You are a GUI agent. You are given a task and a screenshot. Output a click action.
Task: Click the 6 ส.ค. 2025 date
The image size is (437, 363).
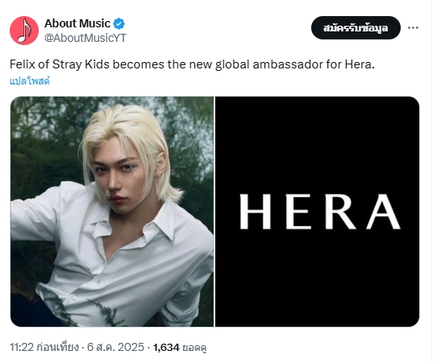pyautogui.click(x=115, y=347)
